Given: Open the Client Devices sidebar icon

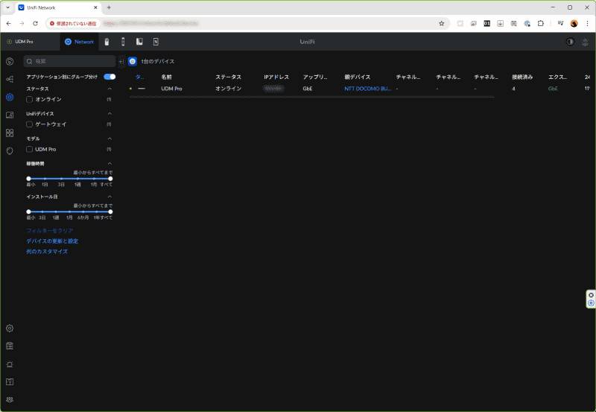Looking at the screenshot, I should 10,115.
